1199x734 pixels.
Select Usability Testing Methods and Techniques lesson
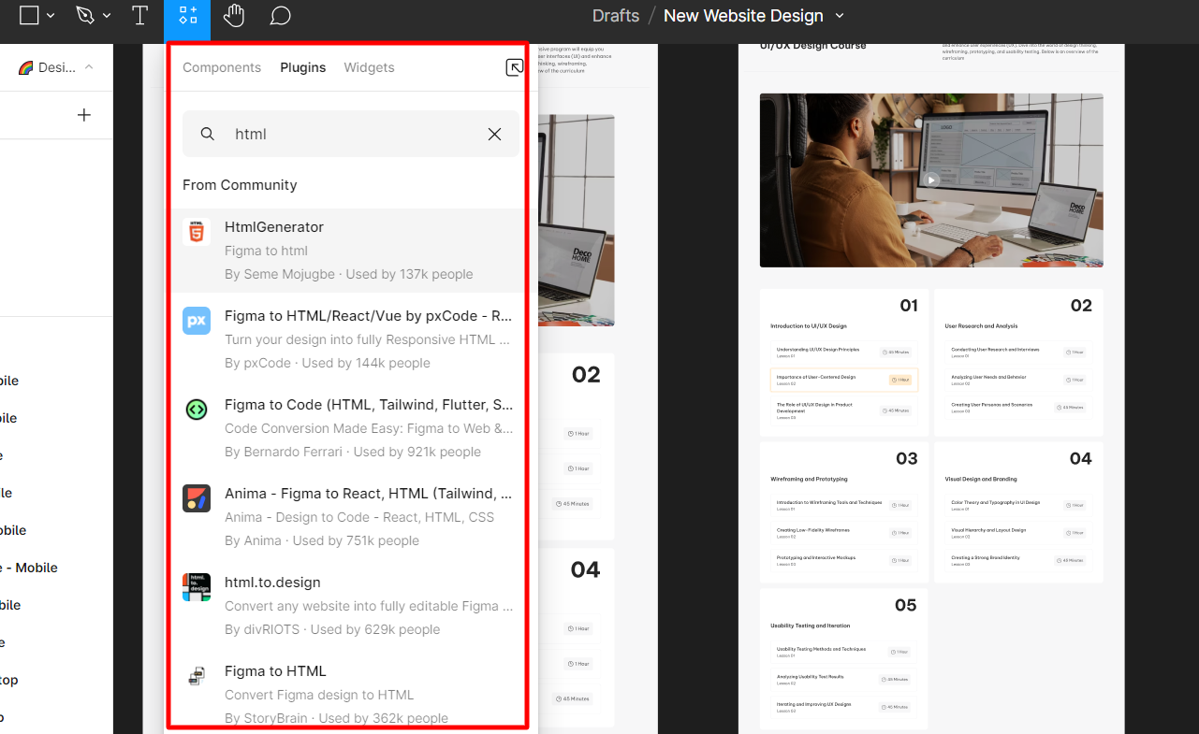coord(844,652)
